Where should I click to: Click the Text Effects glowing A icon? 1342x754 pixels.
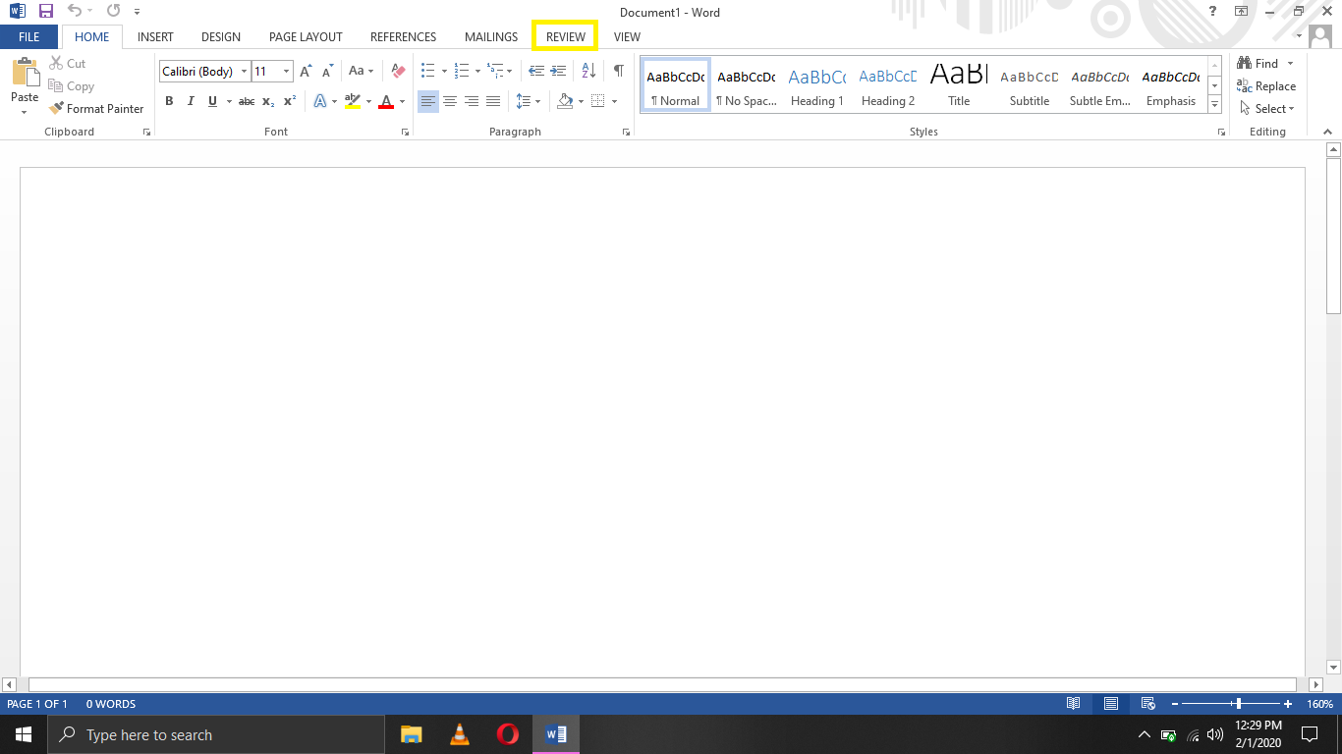(x=320, y=101)
